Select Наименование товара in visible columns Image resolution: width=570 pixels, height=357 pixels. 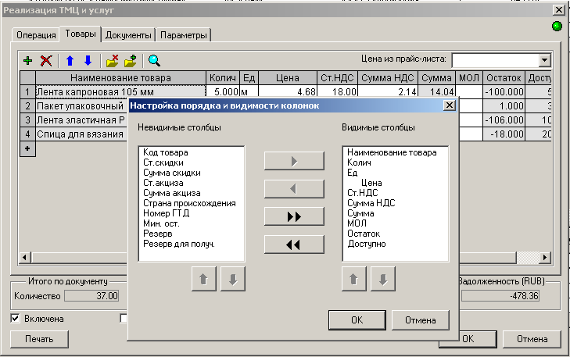(392, 152)
